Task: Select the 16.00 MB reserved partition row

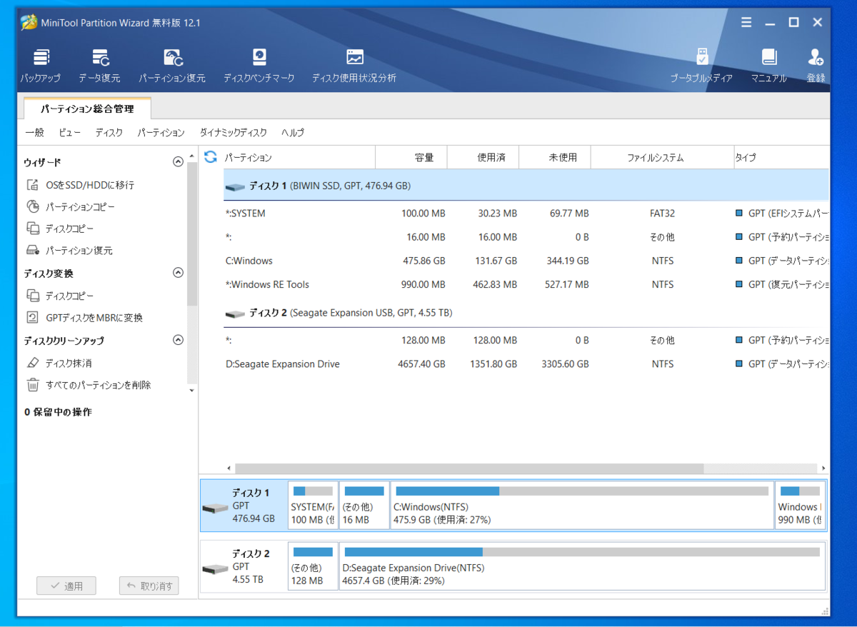Action: [526, 237]
